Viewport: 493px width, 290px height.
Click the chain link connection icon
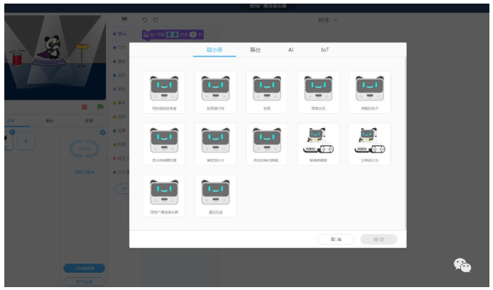click(x=85, y=149)
